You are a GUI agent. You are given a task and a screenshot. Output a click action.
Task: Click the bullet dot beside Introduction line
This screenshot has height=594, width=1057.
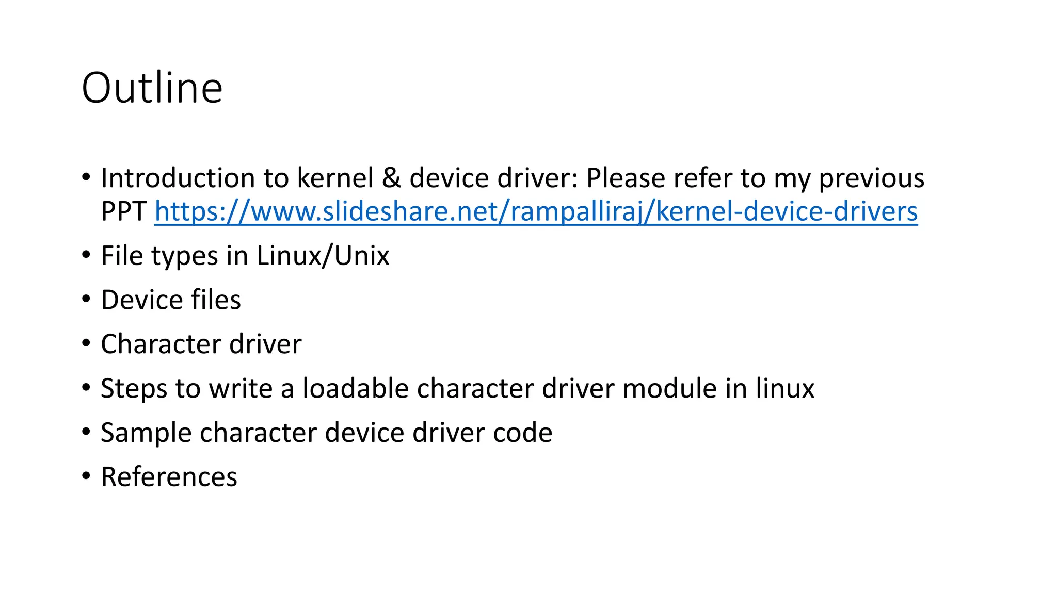pyautogui.click(x=86, y=177)
